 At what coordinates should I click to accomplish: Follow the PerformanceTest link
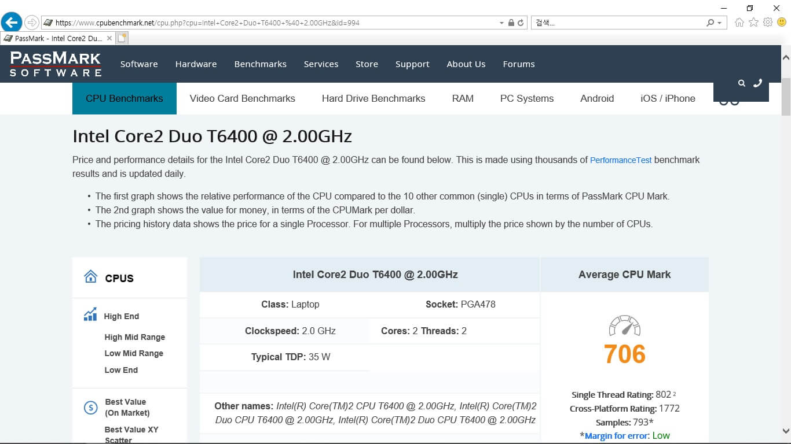621,160
